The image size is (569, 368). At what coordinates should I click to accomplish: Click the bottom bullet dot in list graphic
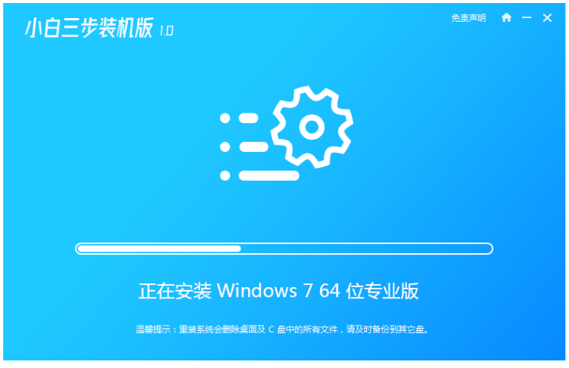225,175
